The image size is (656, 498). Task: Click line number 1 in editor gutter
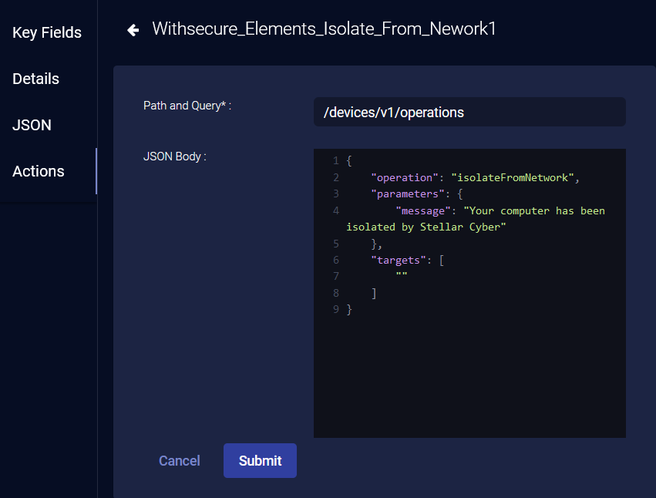(x=336, y=160)
